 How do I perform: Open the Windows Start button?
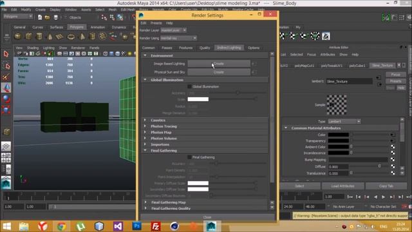click(x=6, y=226)
